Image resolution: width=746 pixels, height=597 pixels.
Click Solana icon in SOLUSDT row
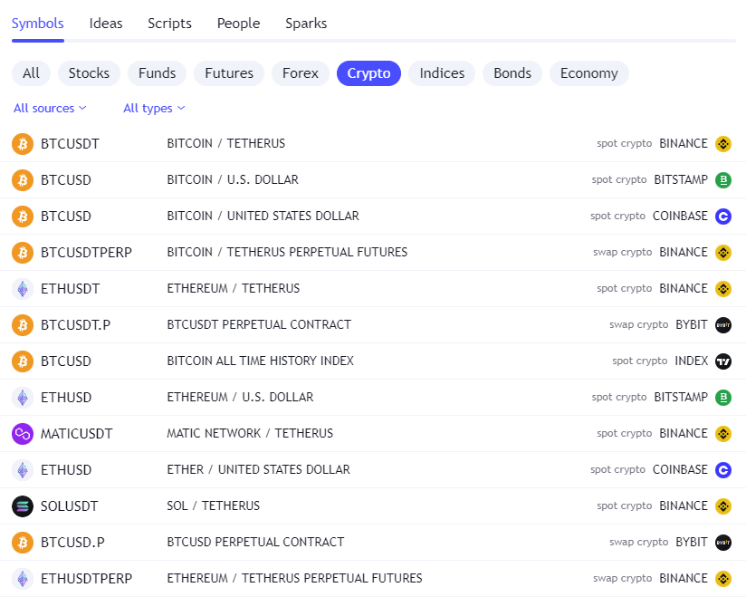coord(23,506)
